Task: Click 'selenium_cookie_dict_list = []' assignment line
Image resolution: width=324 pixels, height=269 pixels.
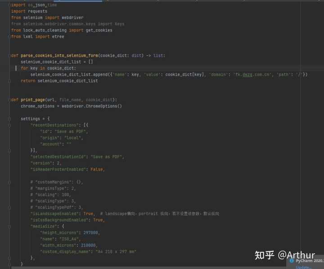Action: click(x=57, y=62)
